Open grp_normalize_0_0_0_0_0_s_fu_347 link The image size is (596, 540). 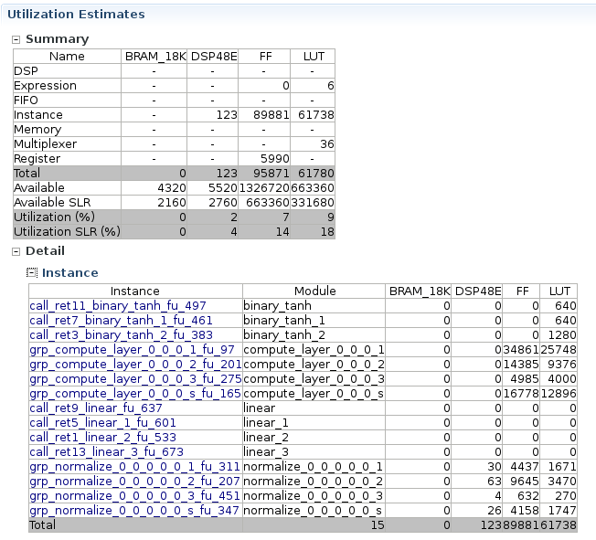[134, 511]
